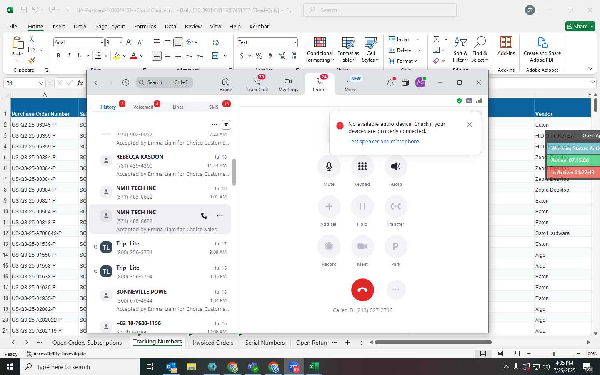Click the Add call button
The width and height of the screenshot is (600, 375).
pos(329,207)
